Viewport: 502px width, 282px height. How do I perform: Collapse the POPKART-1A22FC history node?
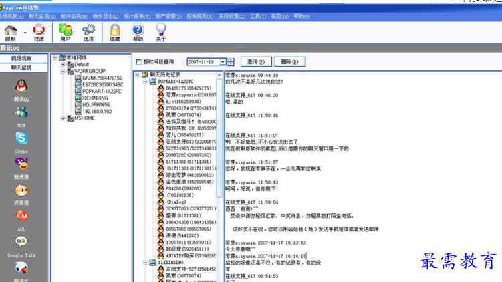tap(145, 82)
